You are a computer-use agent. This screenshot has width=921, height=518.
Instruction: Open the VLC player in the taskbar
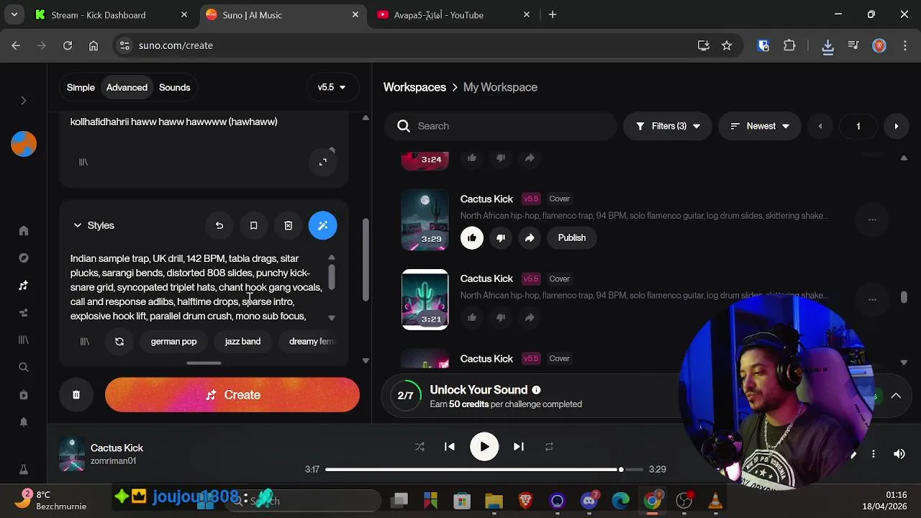(715, 501)
